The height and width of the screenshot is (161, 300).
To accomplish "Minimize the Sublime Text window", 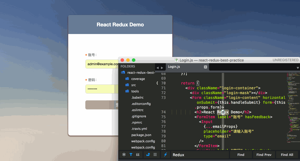I will click(128, 60).
